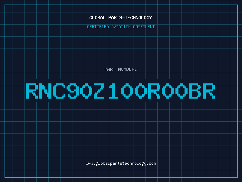Click the letter C in the part number

tap(59, 91)
